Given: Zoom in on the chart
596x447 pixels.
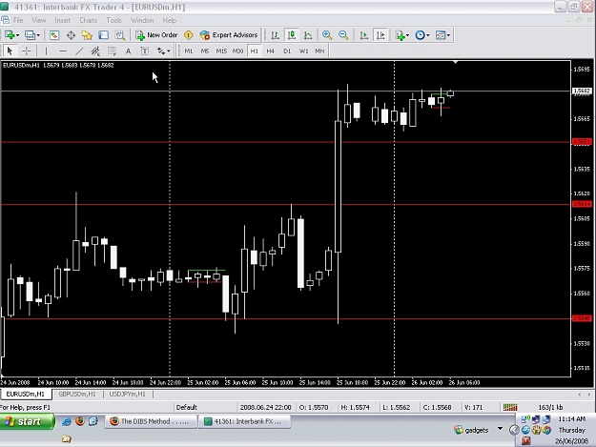Looking at the screenshot, I should click(327, 35).
